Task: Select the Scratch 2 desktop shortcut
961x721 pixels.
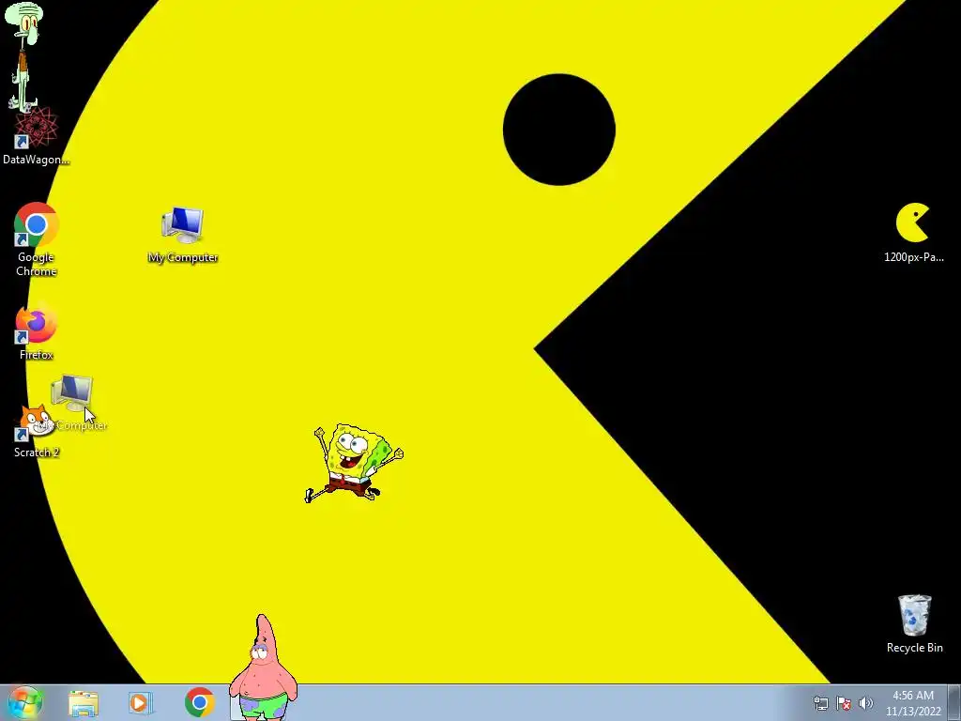Action: click(x=36, y=431)
